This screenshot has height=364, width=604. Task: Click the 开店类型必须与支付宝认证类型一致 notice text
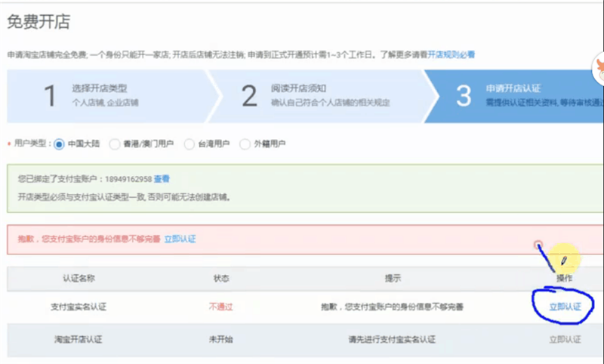(x=125, y=197)
